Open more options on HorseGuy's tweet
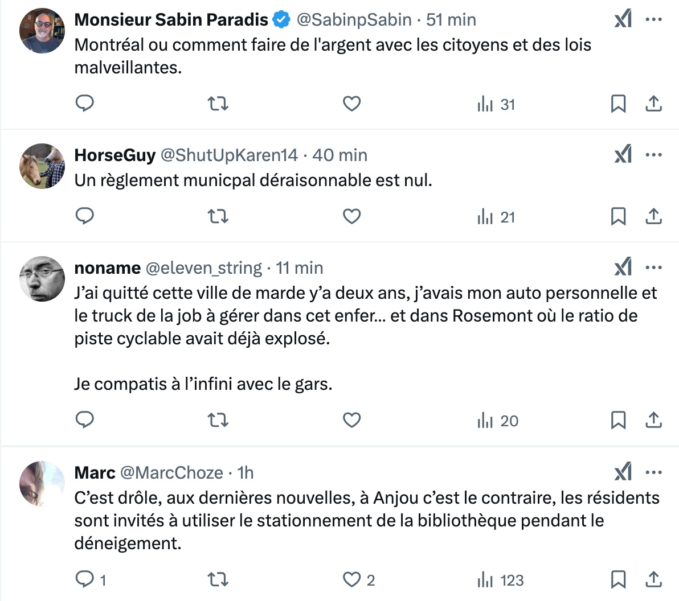 tap(653, 154)
